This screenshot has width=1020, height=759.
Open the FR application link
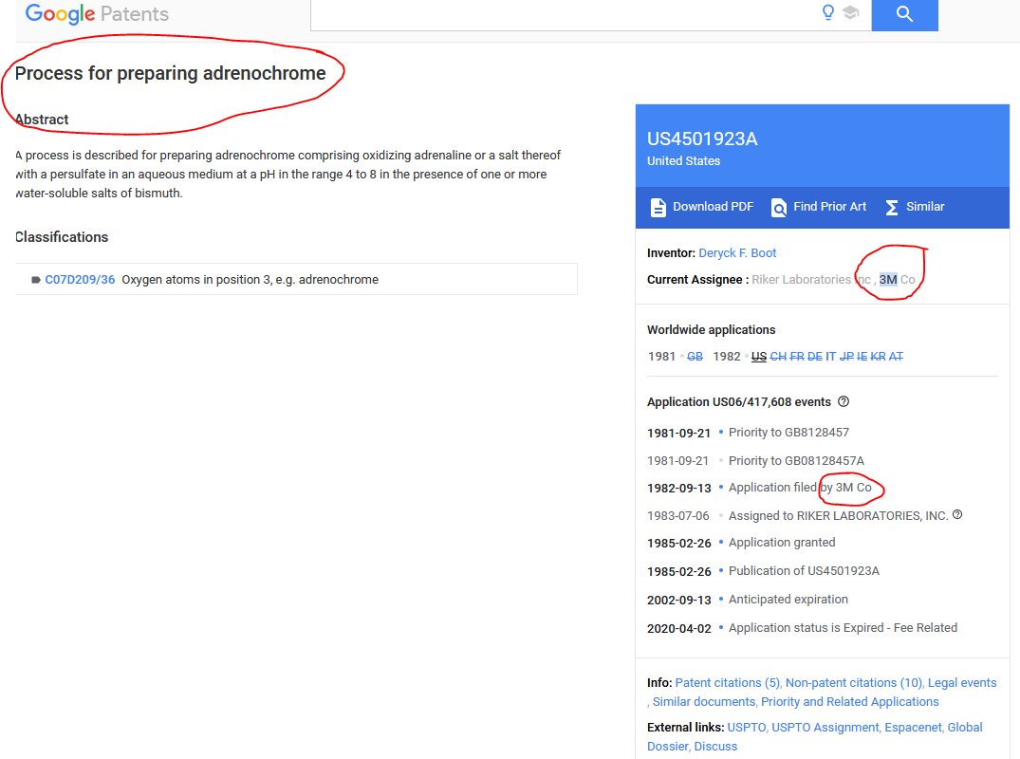click(797, 357)
